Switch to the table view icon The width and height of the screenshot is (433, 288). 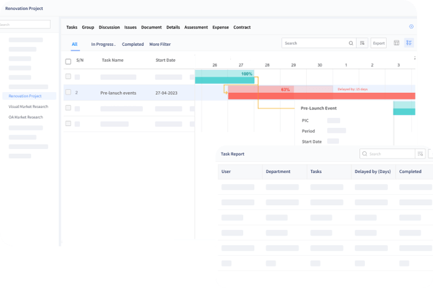[x=397, y=43]
